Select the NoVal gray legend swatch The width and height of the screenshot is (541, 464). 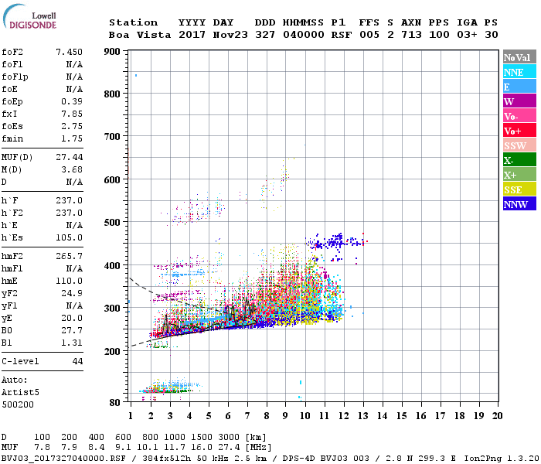(x=519, y=57)
